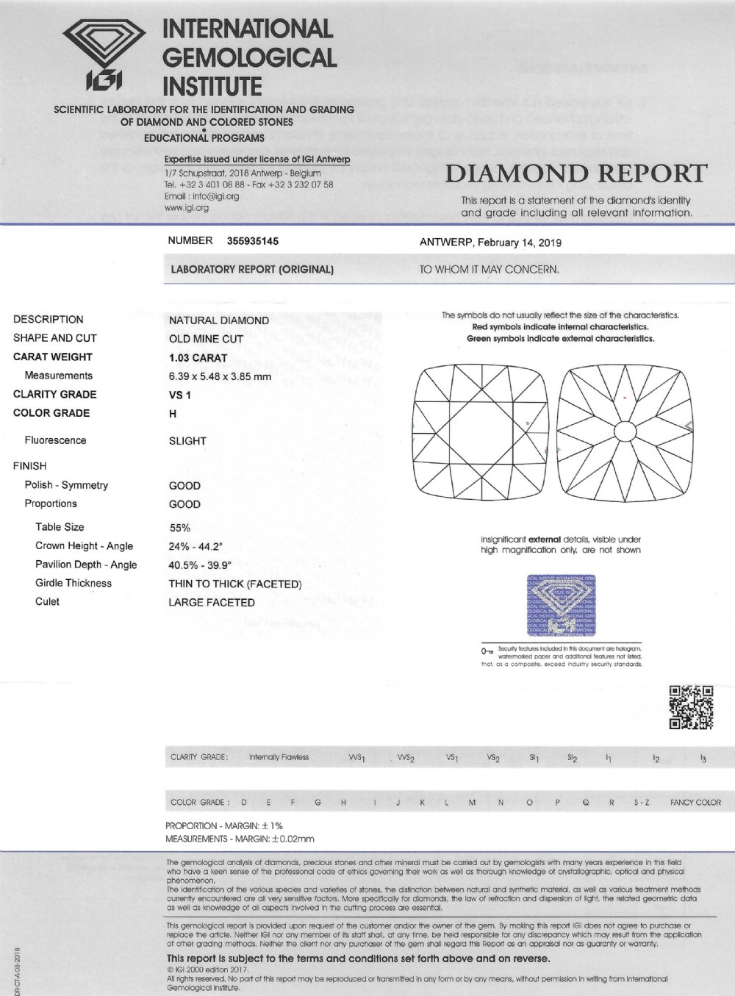This screenshot has height=996, width=735.
Task: Click the DESCRIPTION label
Action: (x=49, y=320)
